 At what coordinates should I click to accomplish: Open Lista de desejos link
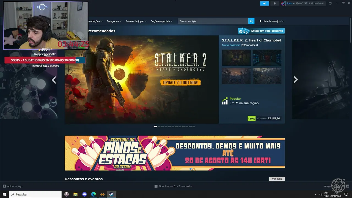tap(271, 21)
